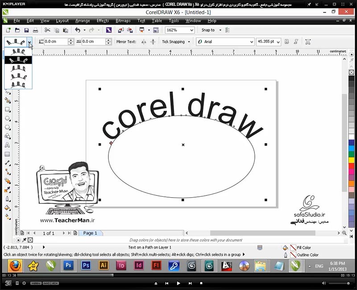Click the New document icon
Viewport: 357px width, 290px height.
8,30
